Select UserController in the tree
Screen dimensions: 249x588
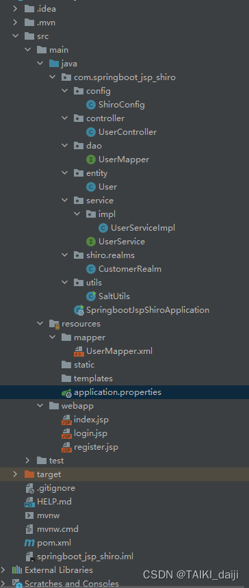(x=127, y=132)
